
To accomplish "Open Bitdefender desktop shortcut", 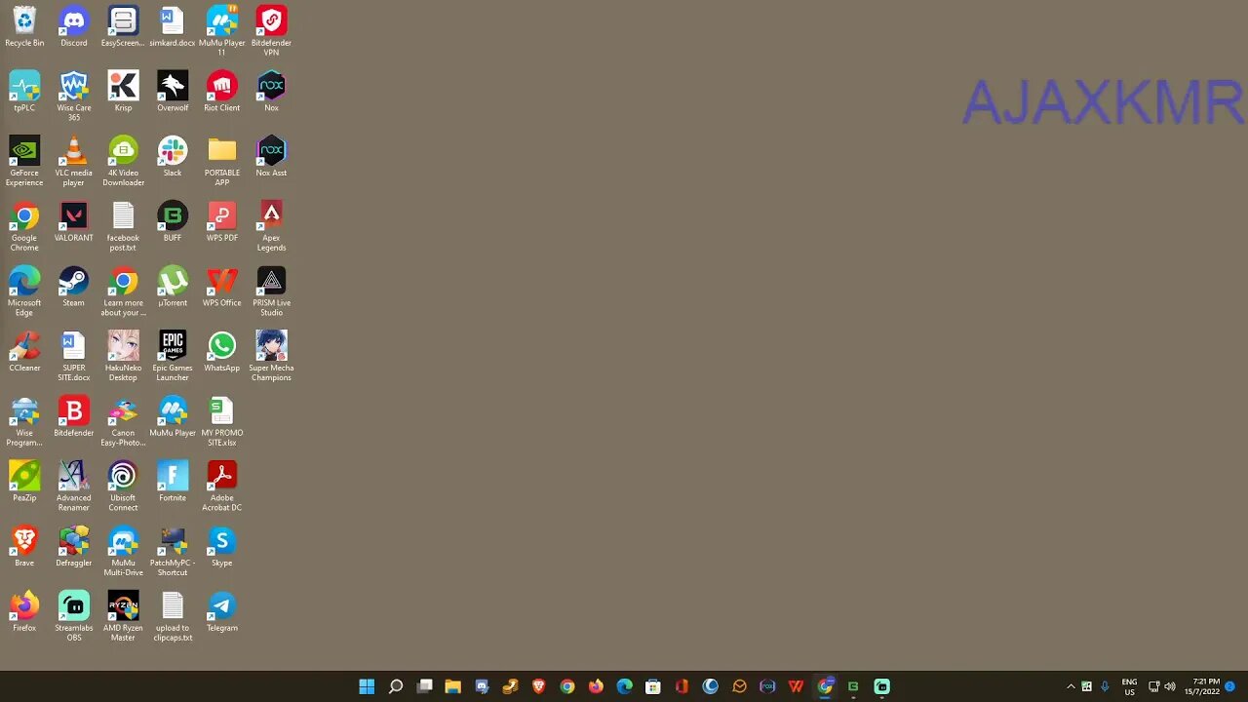I will (73, 416).
